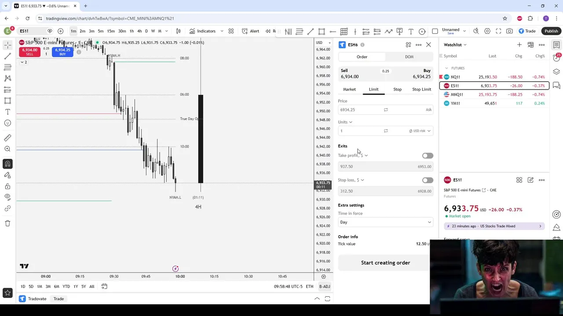Toggle the B-ADJ back-adjustment setting

tap(325, 287)
